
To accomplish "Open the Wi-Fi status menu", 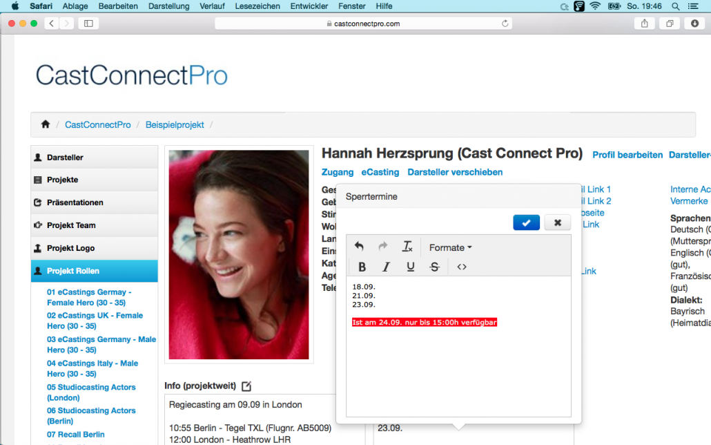I will coord(595,6).
